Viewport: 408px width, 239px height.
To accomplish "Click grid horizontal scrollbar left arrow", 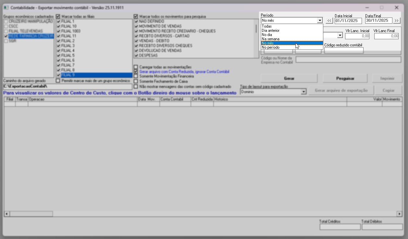I will [7, 214].
